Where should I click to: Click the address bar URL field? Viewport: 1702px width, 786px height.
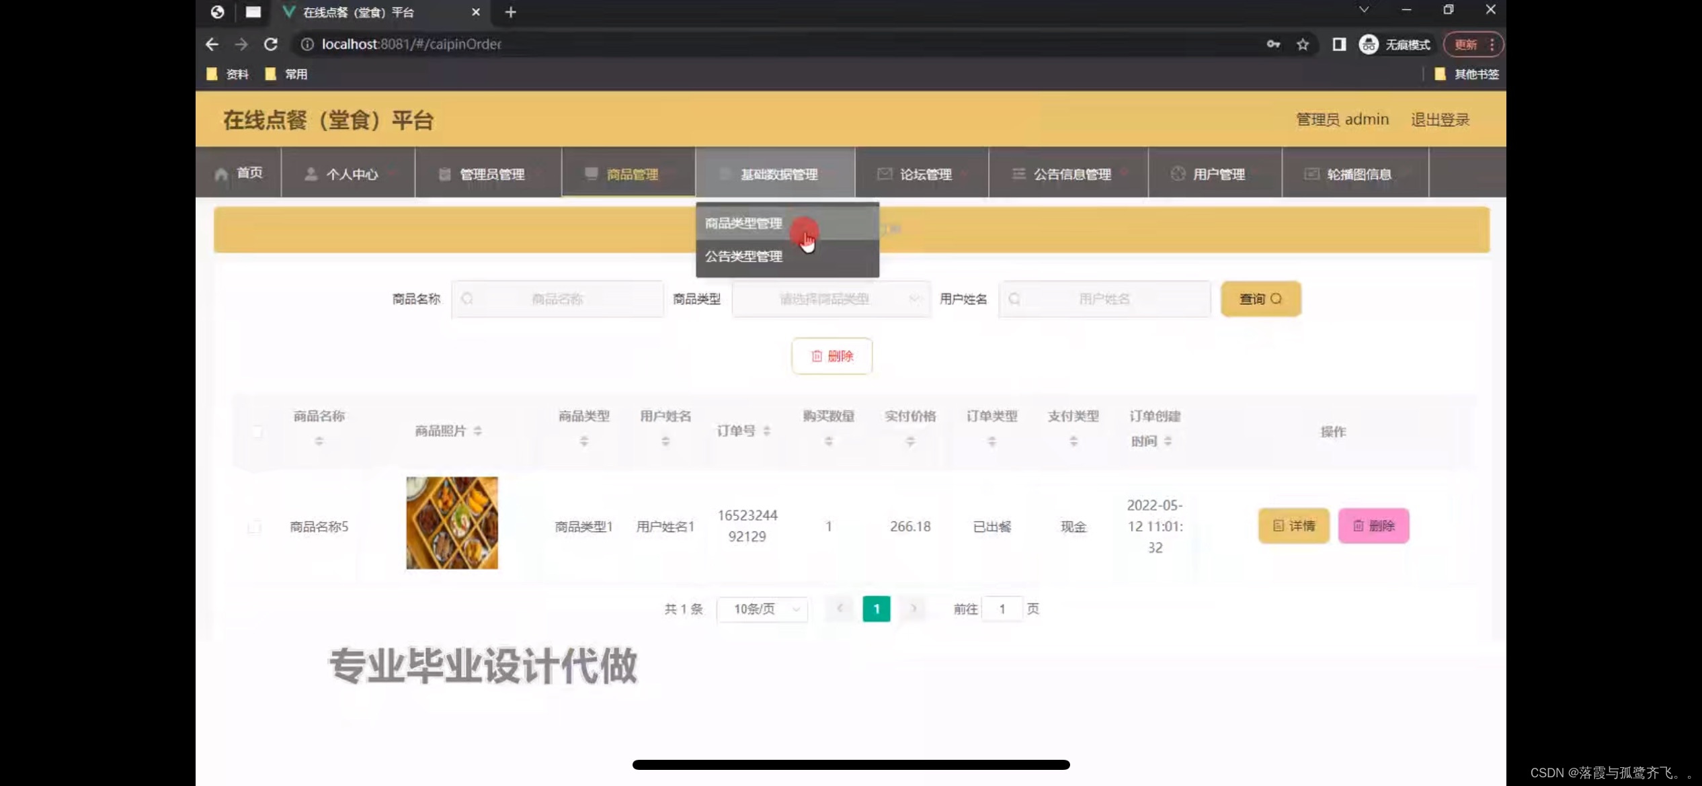point(773,44)
